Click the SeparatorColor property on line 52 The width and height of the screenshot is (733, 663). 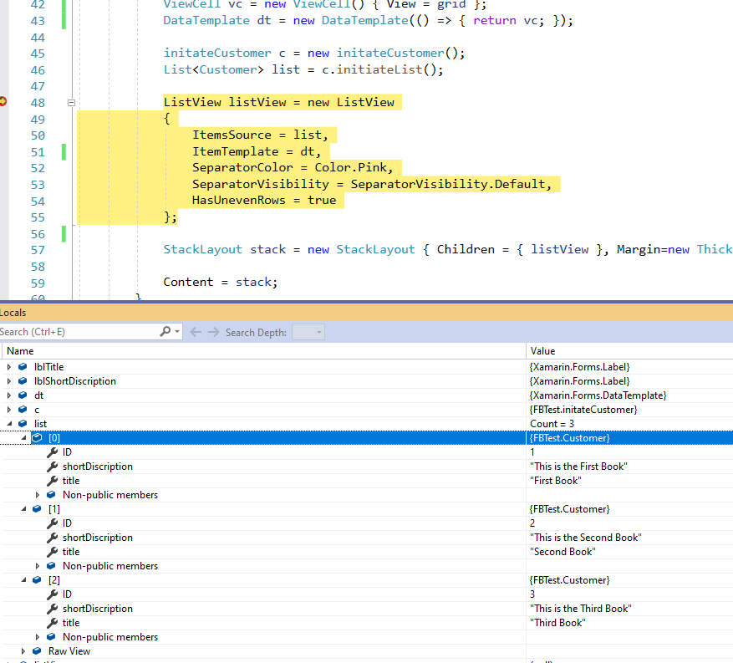[x=242, y=167]
